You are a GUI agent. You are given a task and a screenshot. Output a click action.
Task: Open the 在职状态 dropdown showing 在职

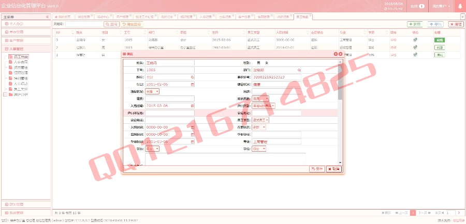point(259,127)
